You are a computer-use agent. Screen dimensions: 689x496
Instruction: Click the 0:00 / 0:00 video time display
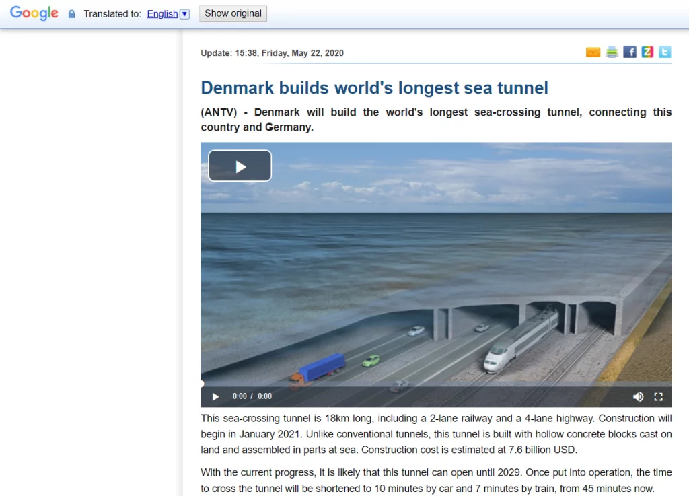252,396
